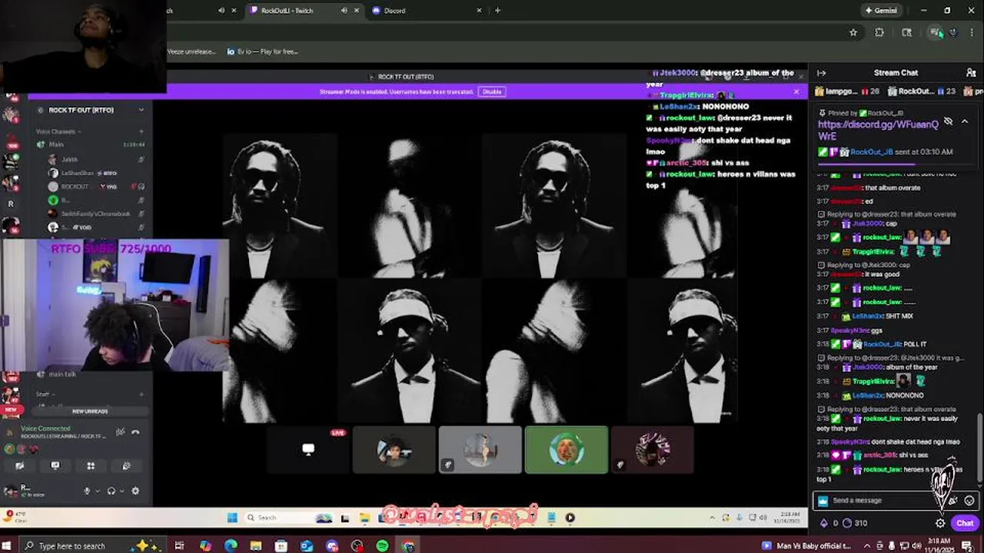Toggle Discord camera button
This screenshot has height=553, width=984.
(x=20, y=465)
